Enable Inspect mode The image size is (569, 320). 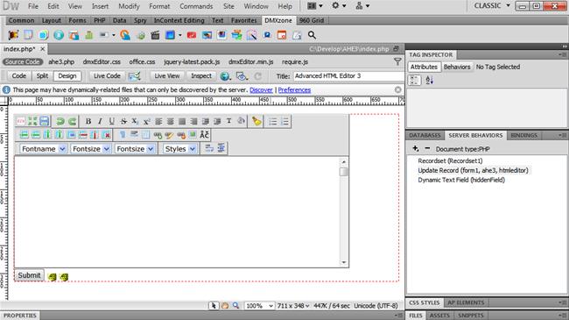(x=201, y=76)
